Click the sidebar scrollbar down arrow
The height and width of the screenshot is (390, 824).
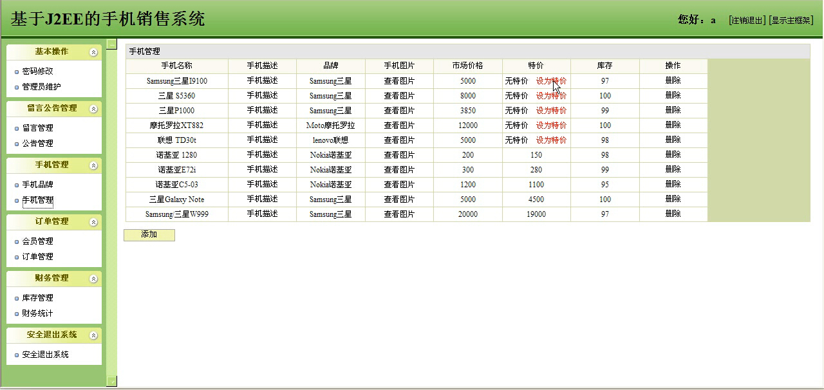pyautogui.click(x=112, y=380)
